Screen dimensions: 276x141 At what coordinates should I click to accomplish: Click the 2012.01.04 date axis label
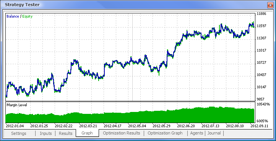15,126
